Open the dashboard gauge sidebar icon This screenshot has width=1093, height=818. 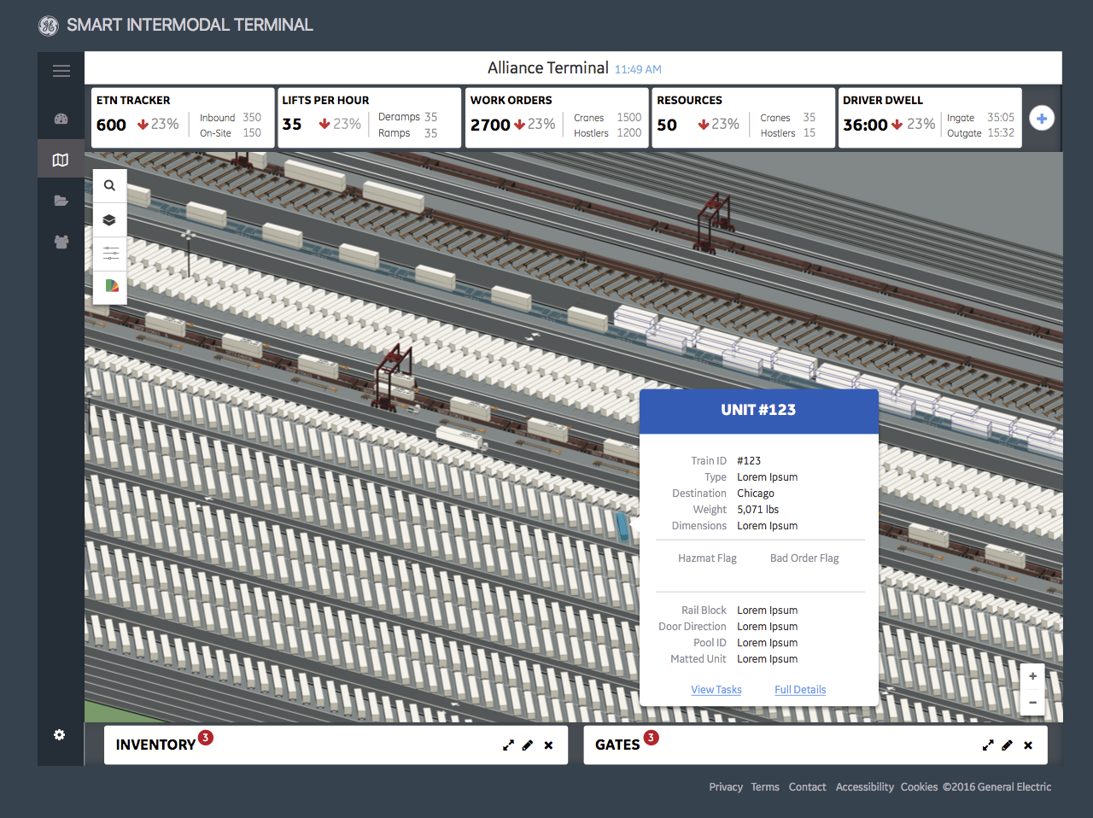coord(61,119)
